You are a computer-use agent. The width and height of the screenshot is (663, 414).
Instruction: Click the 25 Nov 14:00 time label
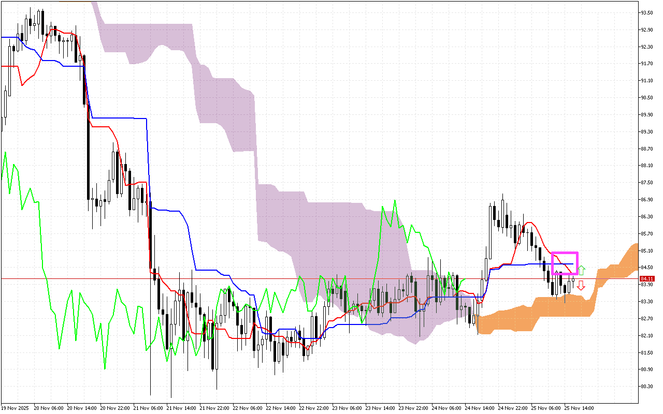coord(579,408)
